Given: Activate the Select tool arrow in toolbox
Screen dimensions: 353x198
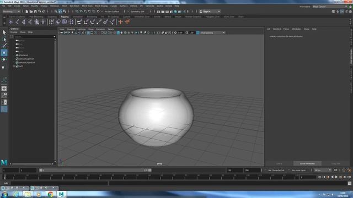Looking at the screenshot, I should tap(4, 32).
